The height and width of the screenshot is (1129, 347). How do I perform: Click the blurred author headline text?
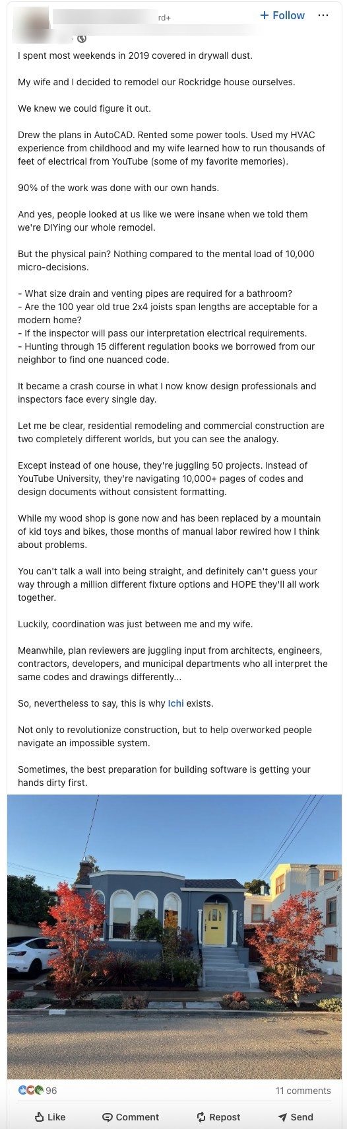(155, 28)
